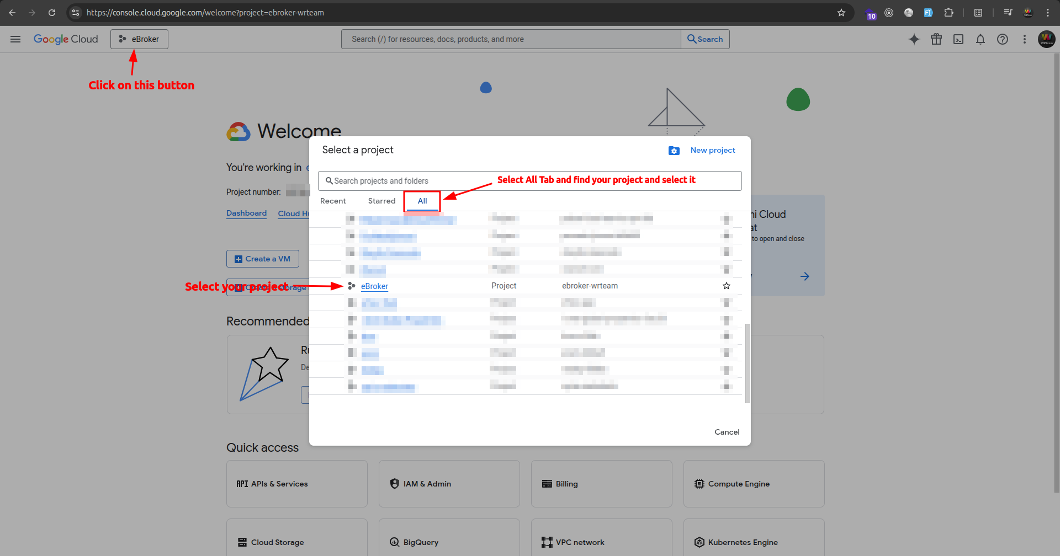The height and width of the screenshot is (556, 1060).
Task: Bookmark the page using the address bar star
Action: click(841, 12)
